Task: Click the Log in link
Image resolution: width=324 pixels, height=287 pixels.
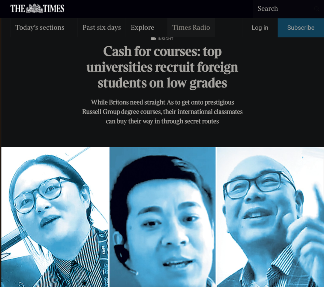Action: coord(260,28)
